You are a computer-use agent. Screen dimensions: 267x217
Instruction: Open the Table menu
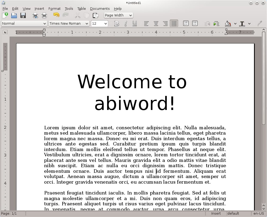tap(81, 8)
